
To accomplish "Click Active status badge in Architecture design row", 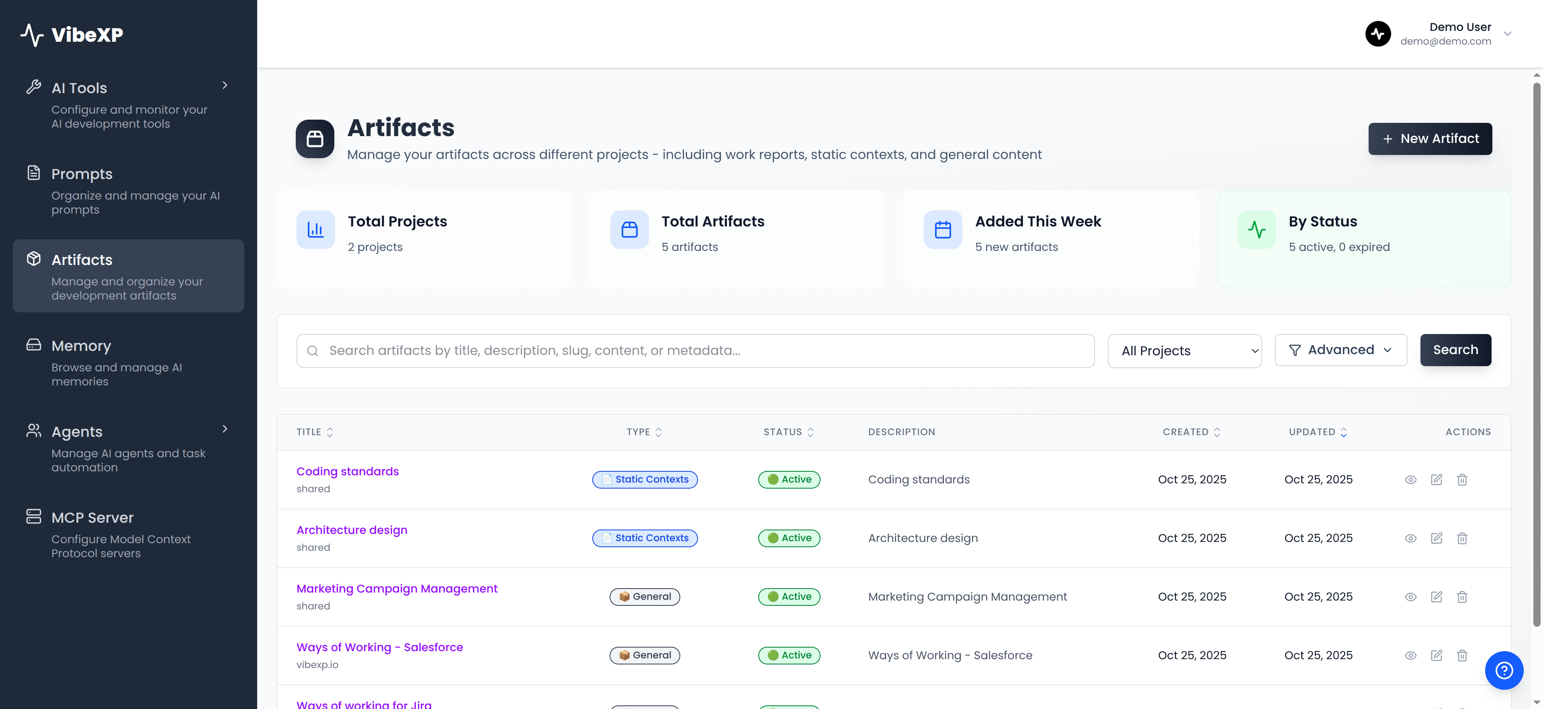I will [789, 538].
